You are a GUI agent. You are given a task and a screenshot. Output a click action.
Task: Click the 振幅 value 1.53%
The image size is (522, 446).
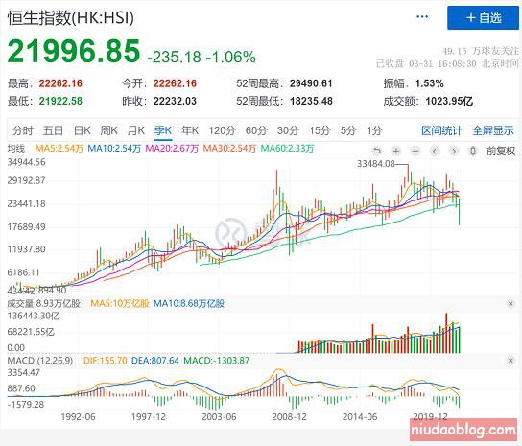(x=430, y=83)
